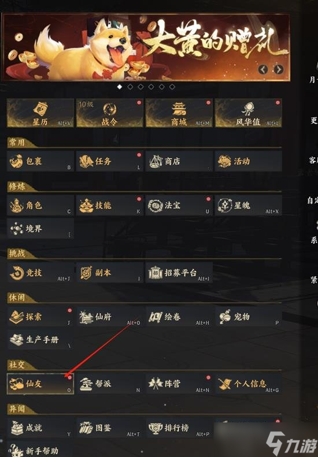Click the golden dog promotional banner
Viewport: 318px width, 457px height.
click(x=146, y=47)
